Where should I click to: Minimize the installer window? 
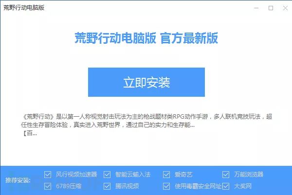click(256, 8)
